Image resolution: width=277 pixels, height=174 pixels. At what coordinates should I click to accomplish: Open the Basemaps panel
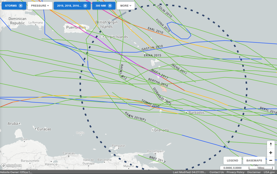(254, 160)
